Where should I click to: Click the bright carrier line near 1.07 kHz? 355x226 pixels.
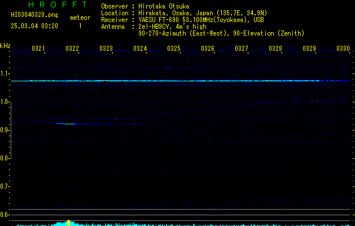point(181,81)
